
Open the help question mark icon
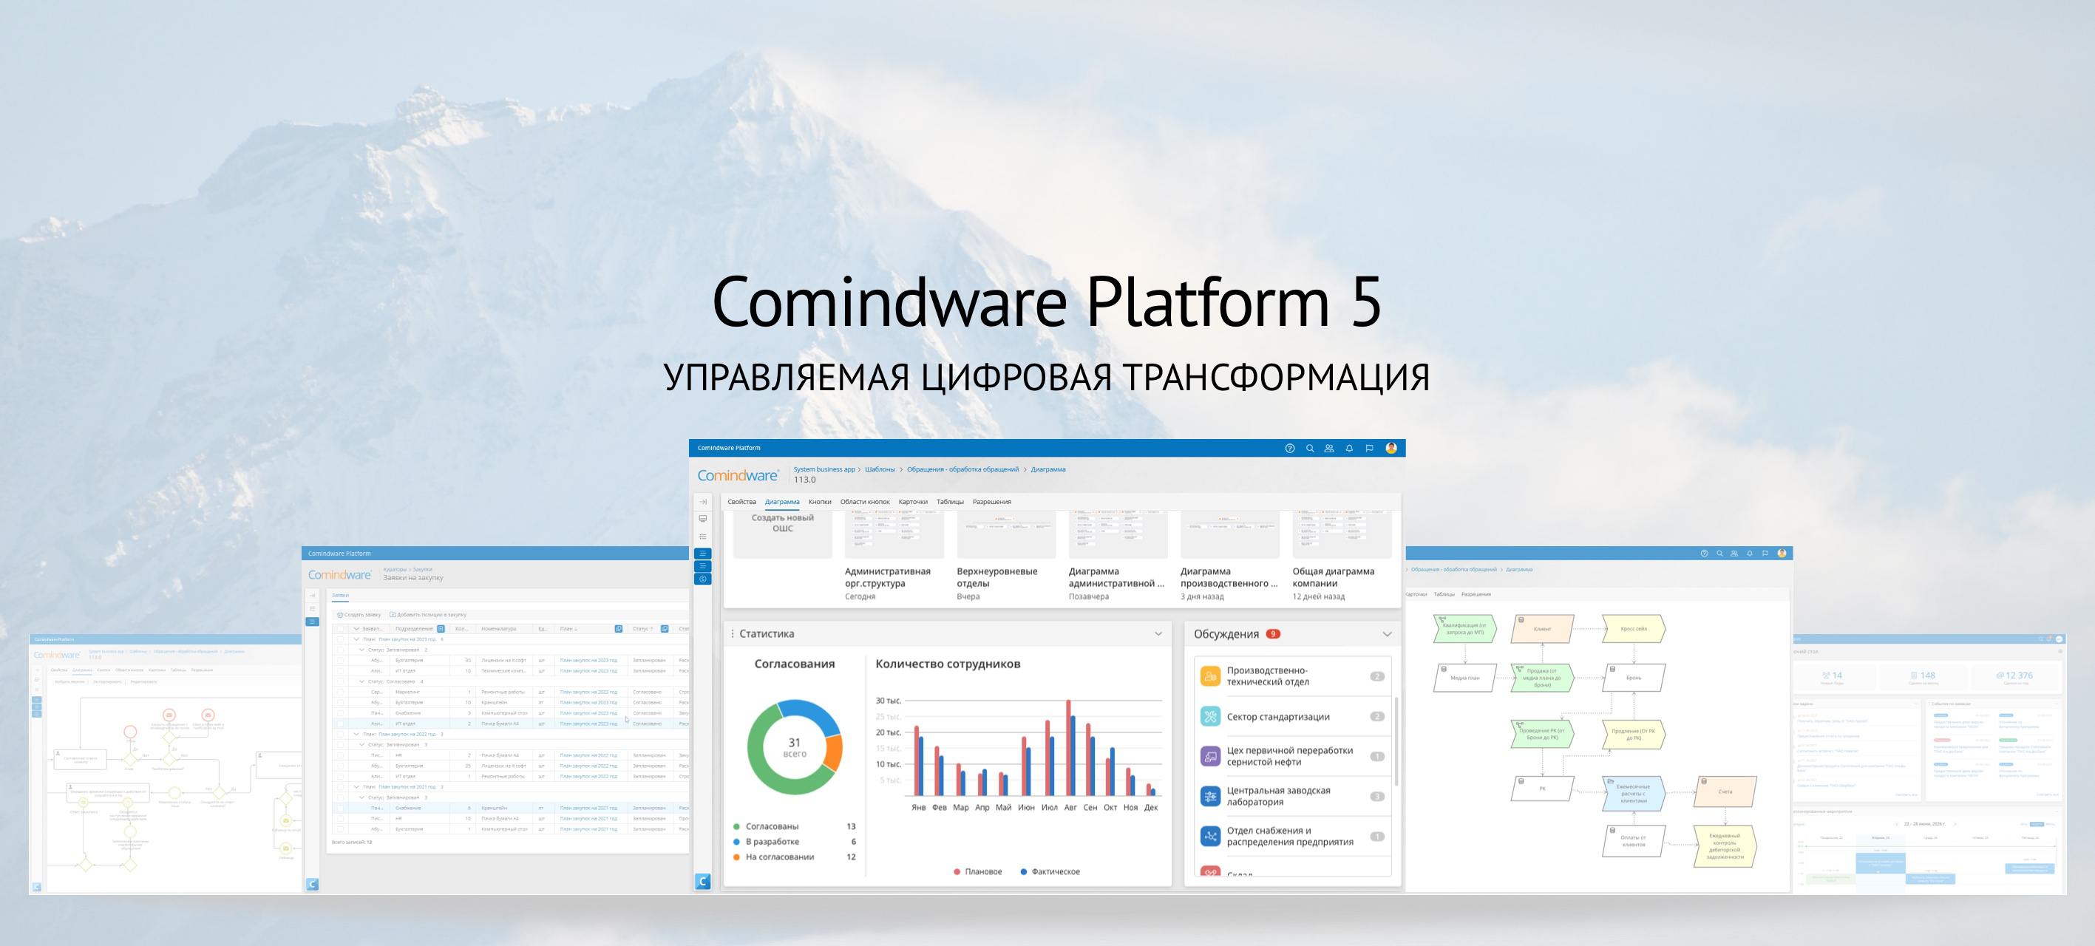1289,448
